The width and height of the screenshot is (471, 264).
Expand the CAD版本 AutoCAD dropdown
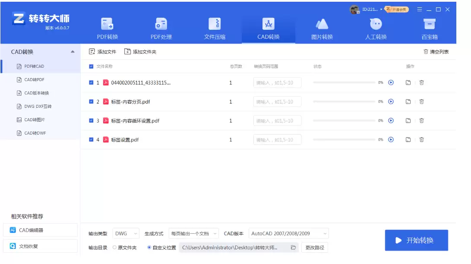(288, 233)
